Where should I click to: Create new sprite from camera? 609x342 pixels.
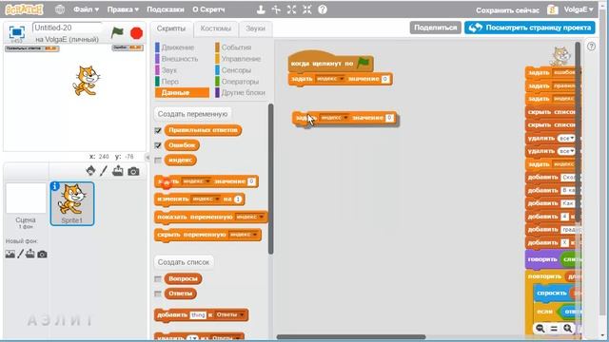pyautogui.click(x=133, y=171)
